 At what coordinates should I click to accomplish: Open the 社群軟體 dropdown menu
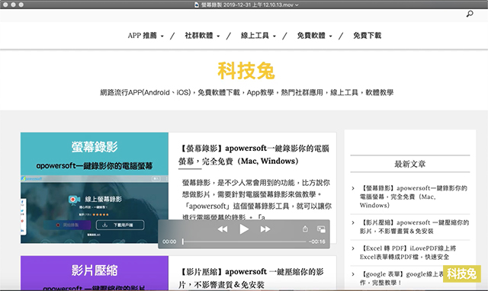202,36
